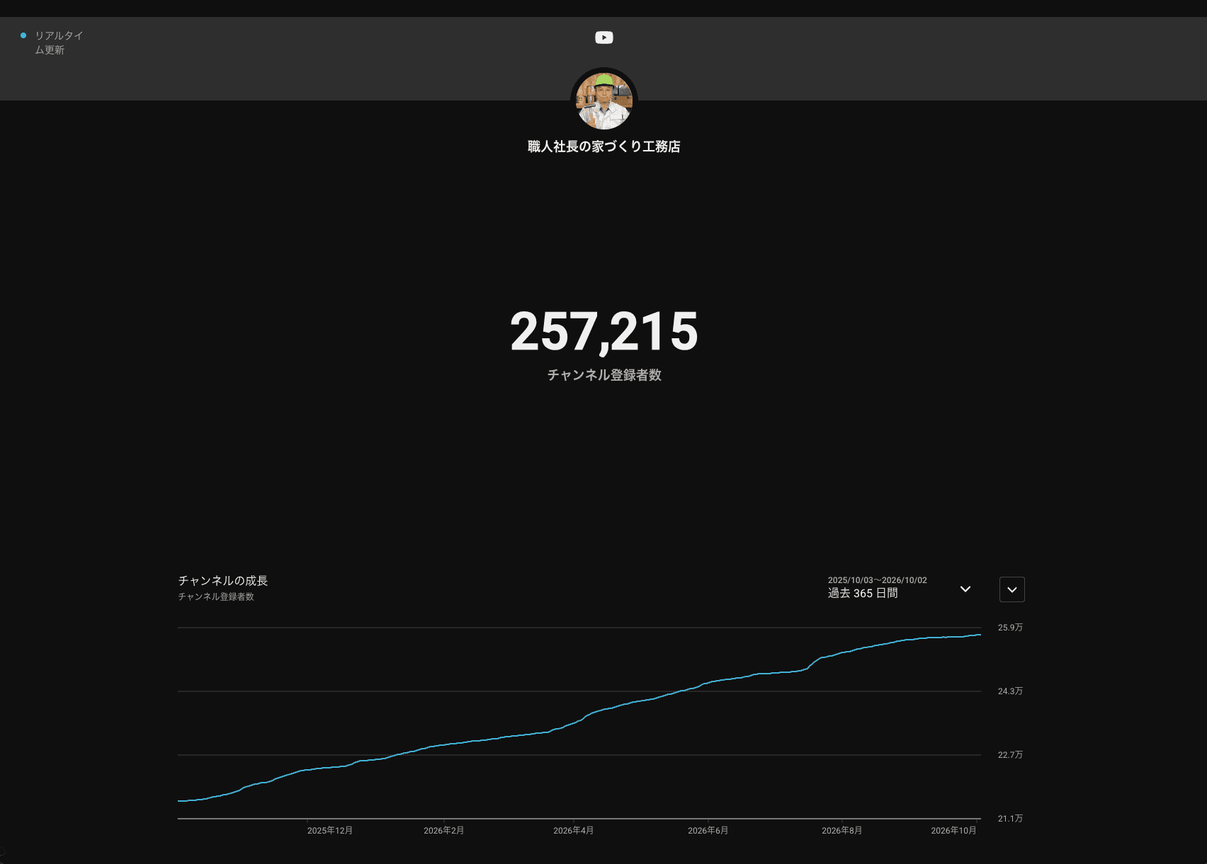Image resolution: width=1207 pixels, height=864 pixels.
Task: Click the 24.3万 y-axis value
Action: point(1011,691)
